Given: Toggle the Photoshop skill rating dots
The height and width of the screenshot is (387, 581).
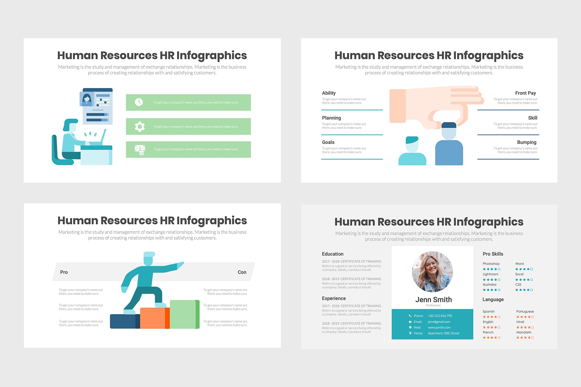Looking at the screenshot, I should (x=492, y=269).
